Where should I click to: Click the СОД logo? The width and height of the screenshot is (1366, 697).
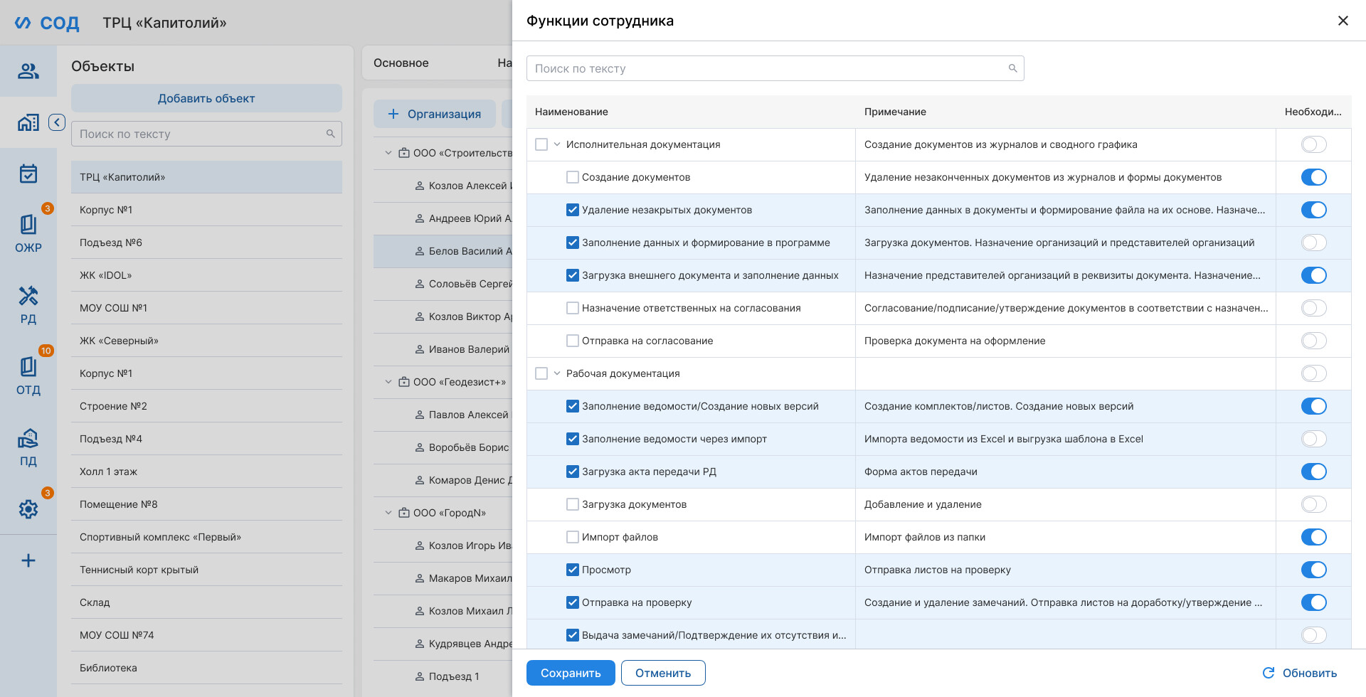(x=47, y=23)
